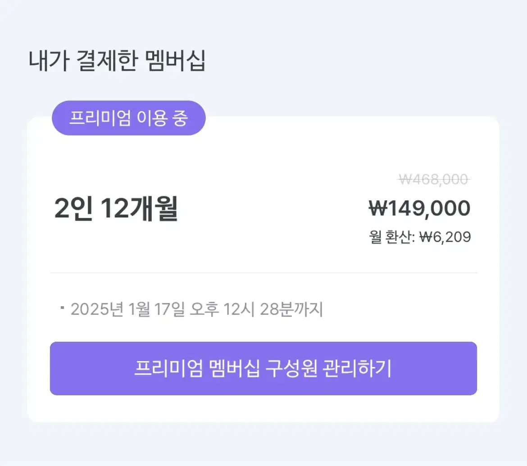This screenshot has height=466, width=527.
Task: Click the 프리미엄 멤버십 구성원 관리하기 button
Action: pyautogui.click(x=263, y=368)
